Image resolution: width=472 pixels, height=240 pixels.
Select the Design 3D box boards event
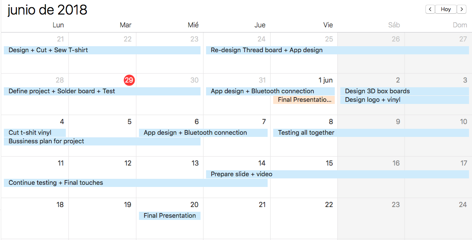tap(404, 91)
